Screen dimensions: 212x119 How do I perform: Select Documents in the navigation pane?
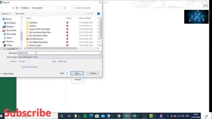coord(10,30)
